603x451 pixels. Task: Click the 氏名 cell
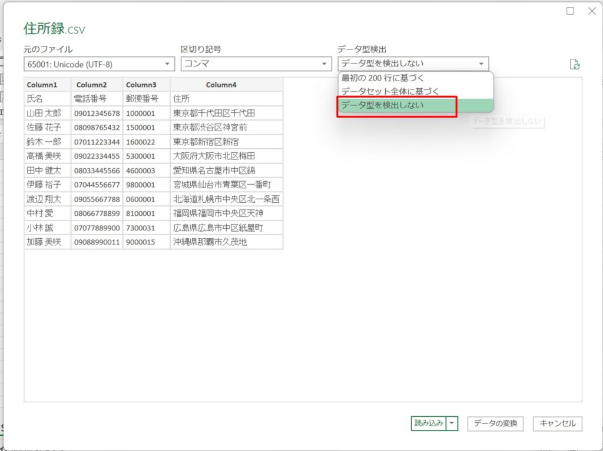pyautogui.click(x=47, y=99)
